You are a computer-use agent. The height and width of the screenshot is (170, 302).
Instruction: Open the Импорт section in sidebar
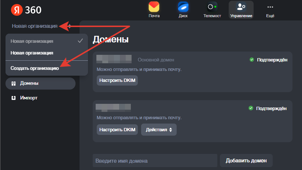(x=40, y=98)
